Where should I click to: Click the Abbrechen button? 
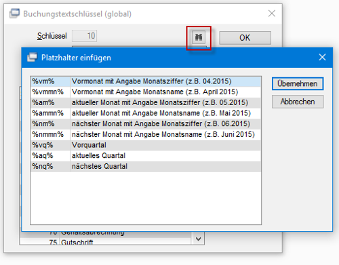tap(298, 102)
